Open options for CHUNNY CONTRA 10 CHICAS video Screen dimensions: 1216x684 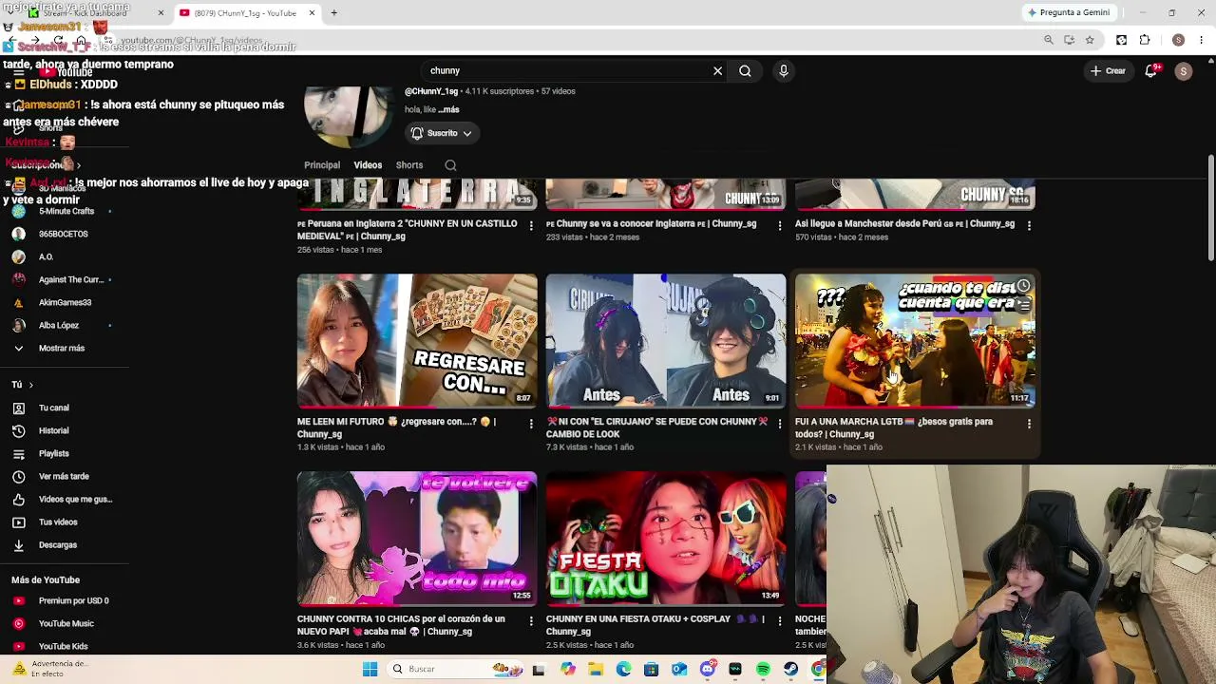click(x=531, y=621)
